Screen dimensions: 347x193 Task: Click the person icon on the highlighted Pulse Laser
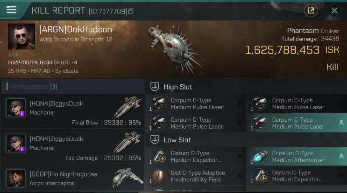click(x=341, y=123)
